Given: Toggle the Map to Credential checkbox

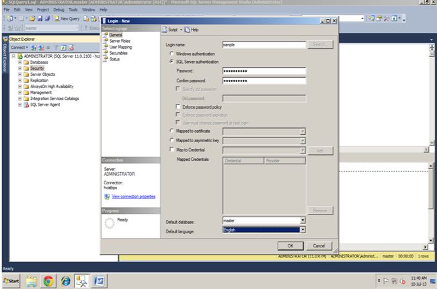Looking at the screenshot, I should 171,150.
